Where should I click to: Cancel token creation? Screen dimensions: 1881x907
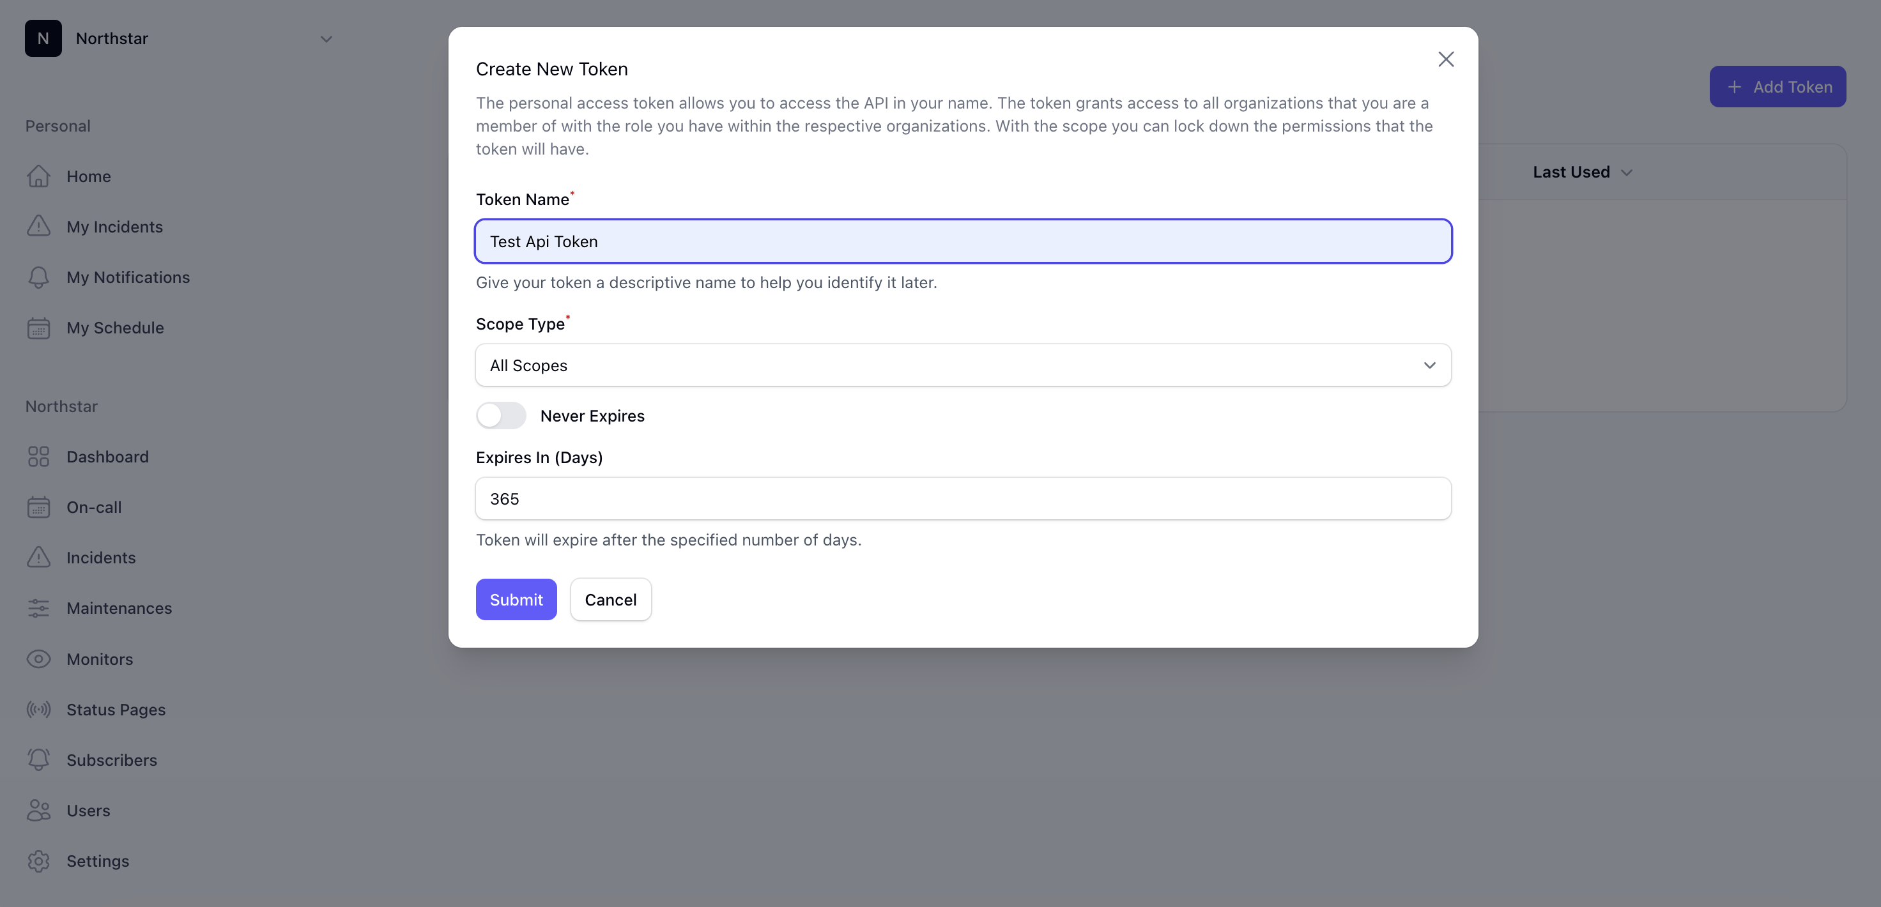click(610, 600)
